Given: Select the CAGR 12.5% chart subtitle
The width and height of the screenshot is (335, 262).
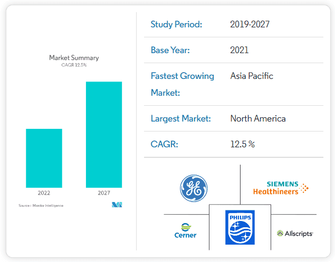Looking at the screenshot, I should (74, 65).
